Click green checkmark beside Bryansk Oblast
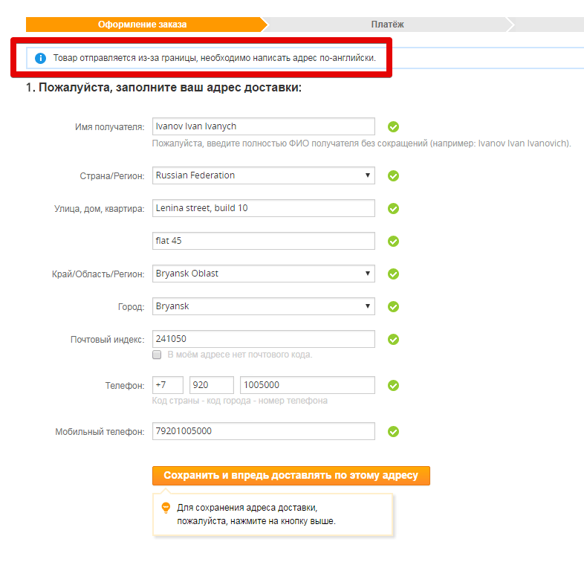 coord(393,274)
